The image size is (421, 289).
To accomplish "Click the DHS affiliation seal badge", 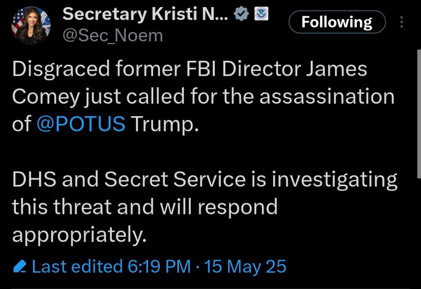I will tap(261, 14).
